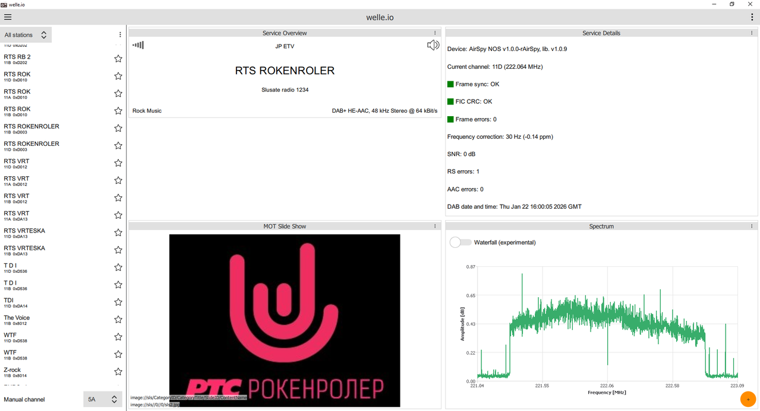Click inside the spectrum amplitude graph
This screenshot has height=411, width=760.
tap(607, 323)
